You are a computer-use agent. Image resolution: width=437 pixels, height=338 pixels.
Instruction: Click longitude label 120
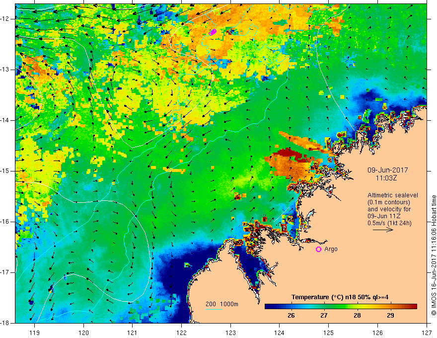(x=83, y=333)
